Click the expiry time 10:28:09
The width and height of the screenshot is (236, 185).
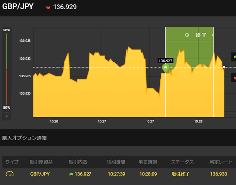pos(148,174)
